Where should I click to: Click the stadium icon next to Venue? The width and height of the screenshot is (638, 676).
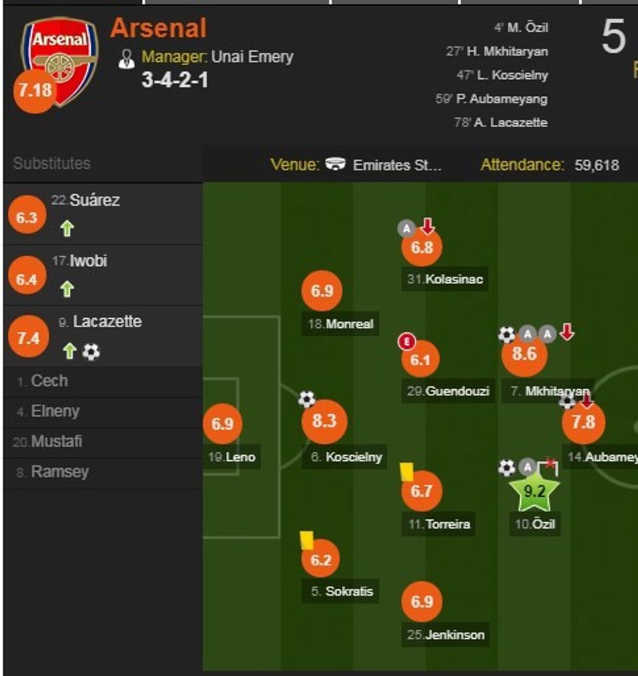(x=336, y=164)
